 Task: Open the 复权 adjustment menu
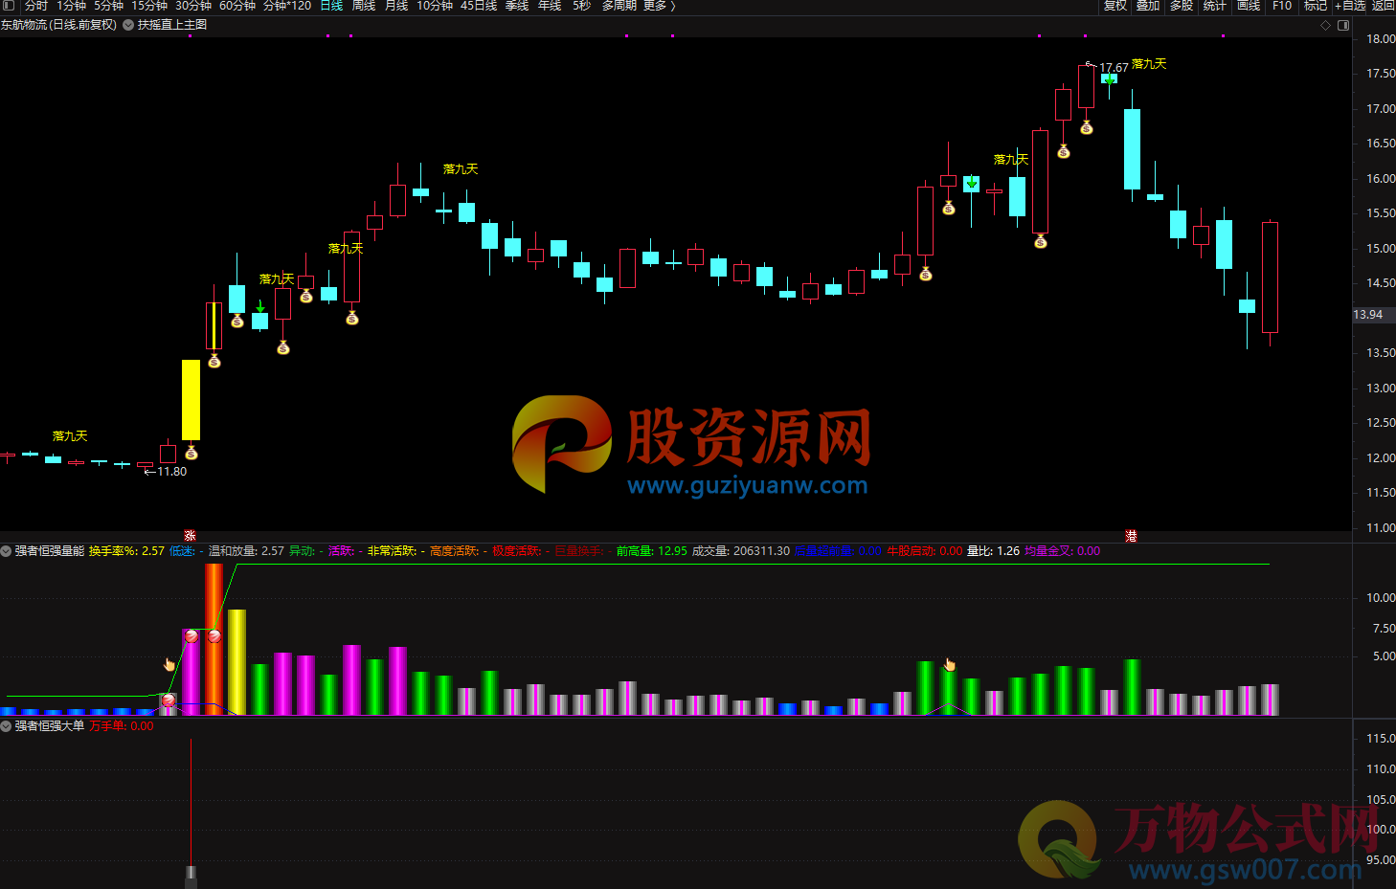(1115, 5)
